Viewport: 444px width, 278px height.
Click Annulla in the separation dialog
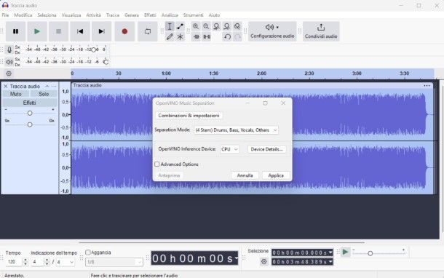click(245, 175)
